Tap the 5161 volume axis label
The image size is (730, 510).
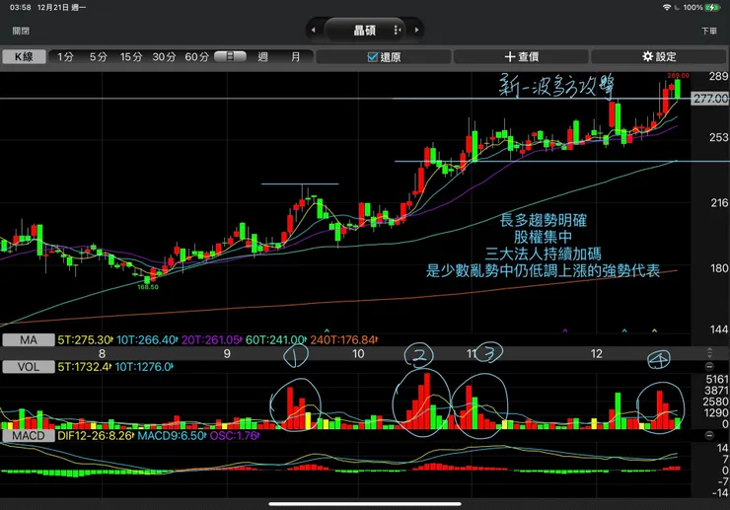[716, 379]
